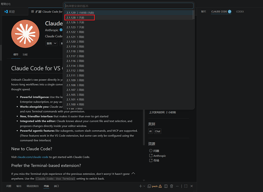Pick version 2.1.122 in the dropdown

(x=129, y=32)
